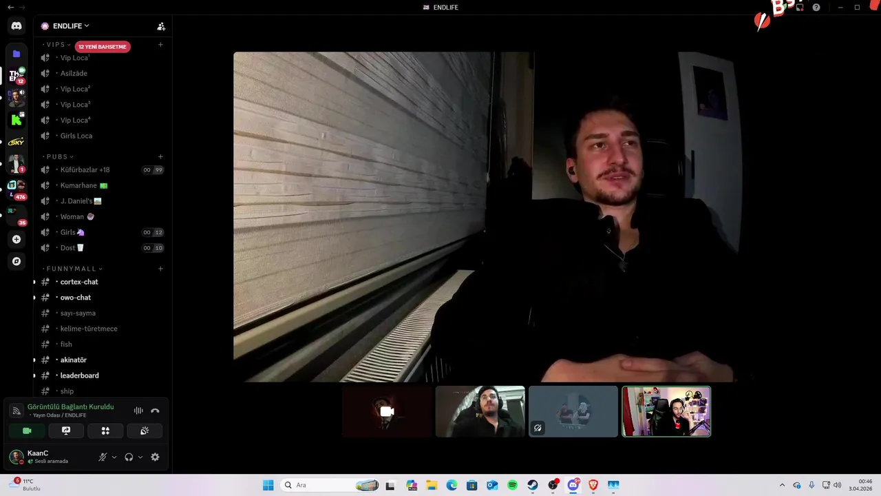Join the Kumarhane voice channel
This screenshot has height=496, width=881.
102,185
